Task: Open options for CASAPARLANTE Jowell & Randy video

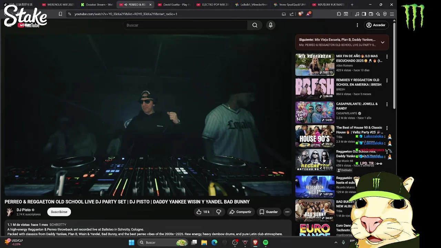Action: (387, 104)
